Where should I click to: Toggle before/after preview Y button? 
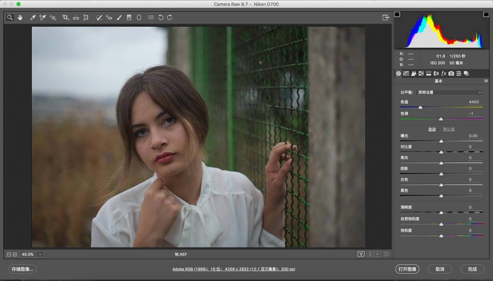361,254
